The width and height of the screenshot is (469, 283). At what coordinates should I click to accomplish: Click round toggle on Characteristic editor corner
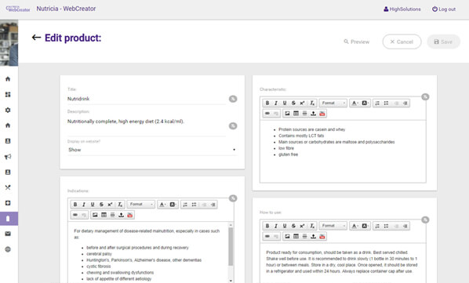425,97
